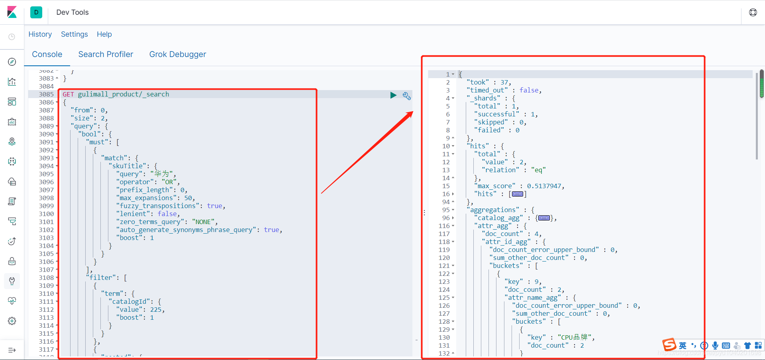Click the editor pane resize handle
The width and height of the screenshot is (765, 360).
(x=424, y=213)
